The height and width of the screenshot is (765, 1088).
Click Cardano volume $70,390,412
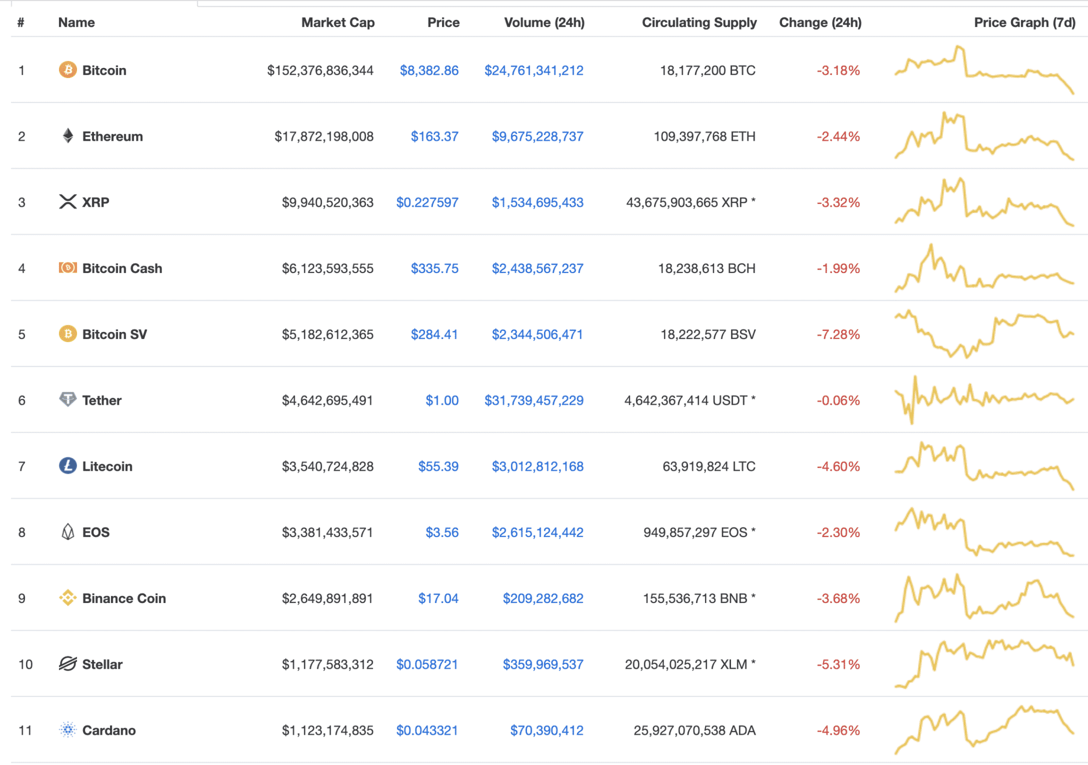click(x=547, y=730)
